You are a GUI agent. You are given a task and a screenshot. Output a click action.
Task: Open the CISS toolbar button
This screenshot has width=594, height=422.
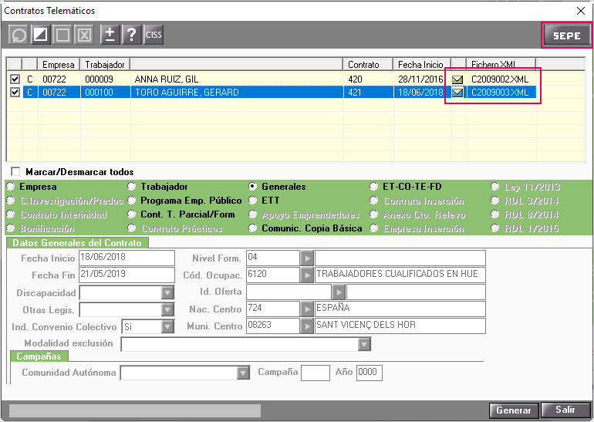pos(154,35)
